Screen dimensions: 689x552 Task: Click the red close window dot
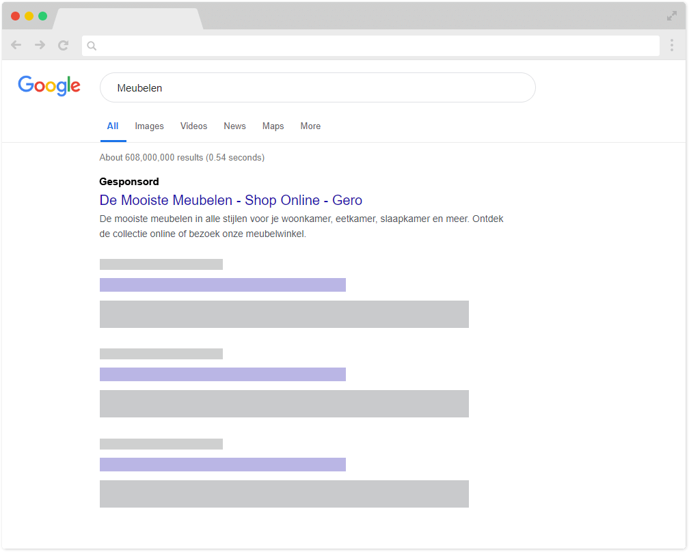click(15, 16)
